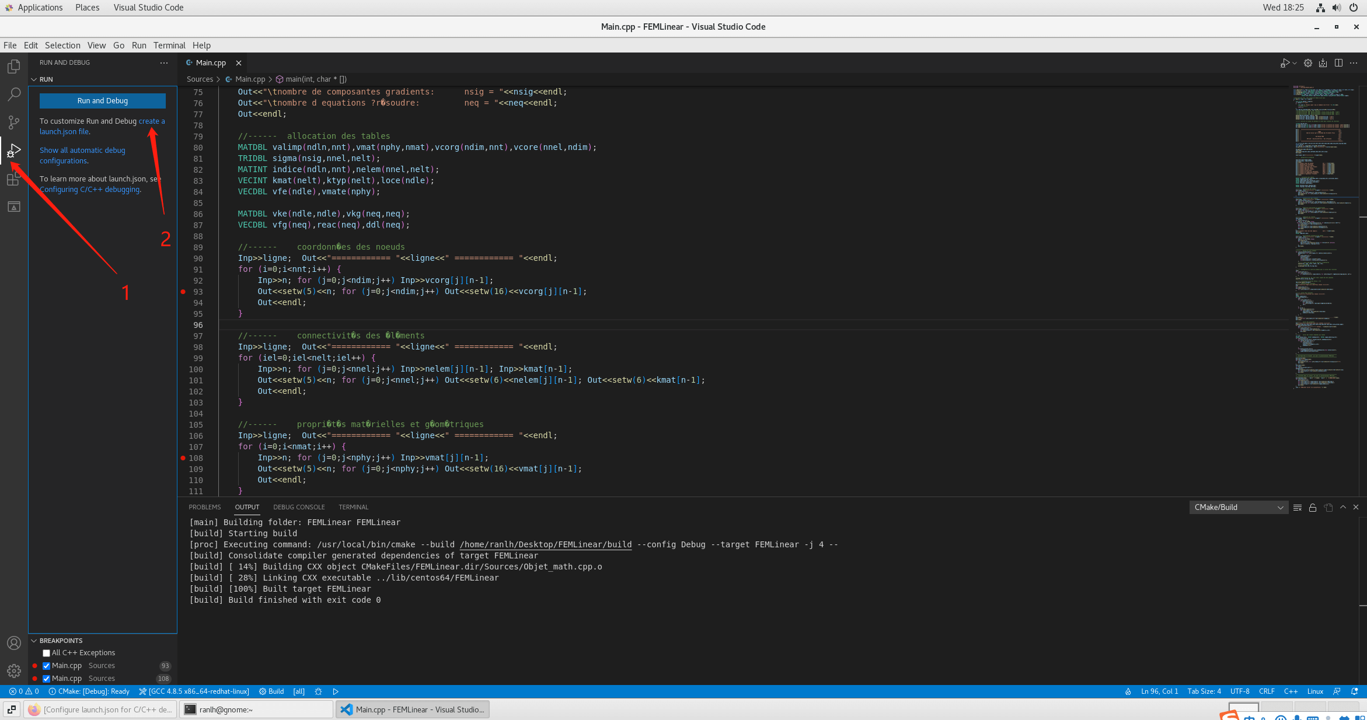Open the Run menu

coord(139,46)
